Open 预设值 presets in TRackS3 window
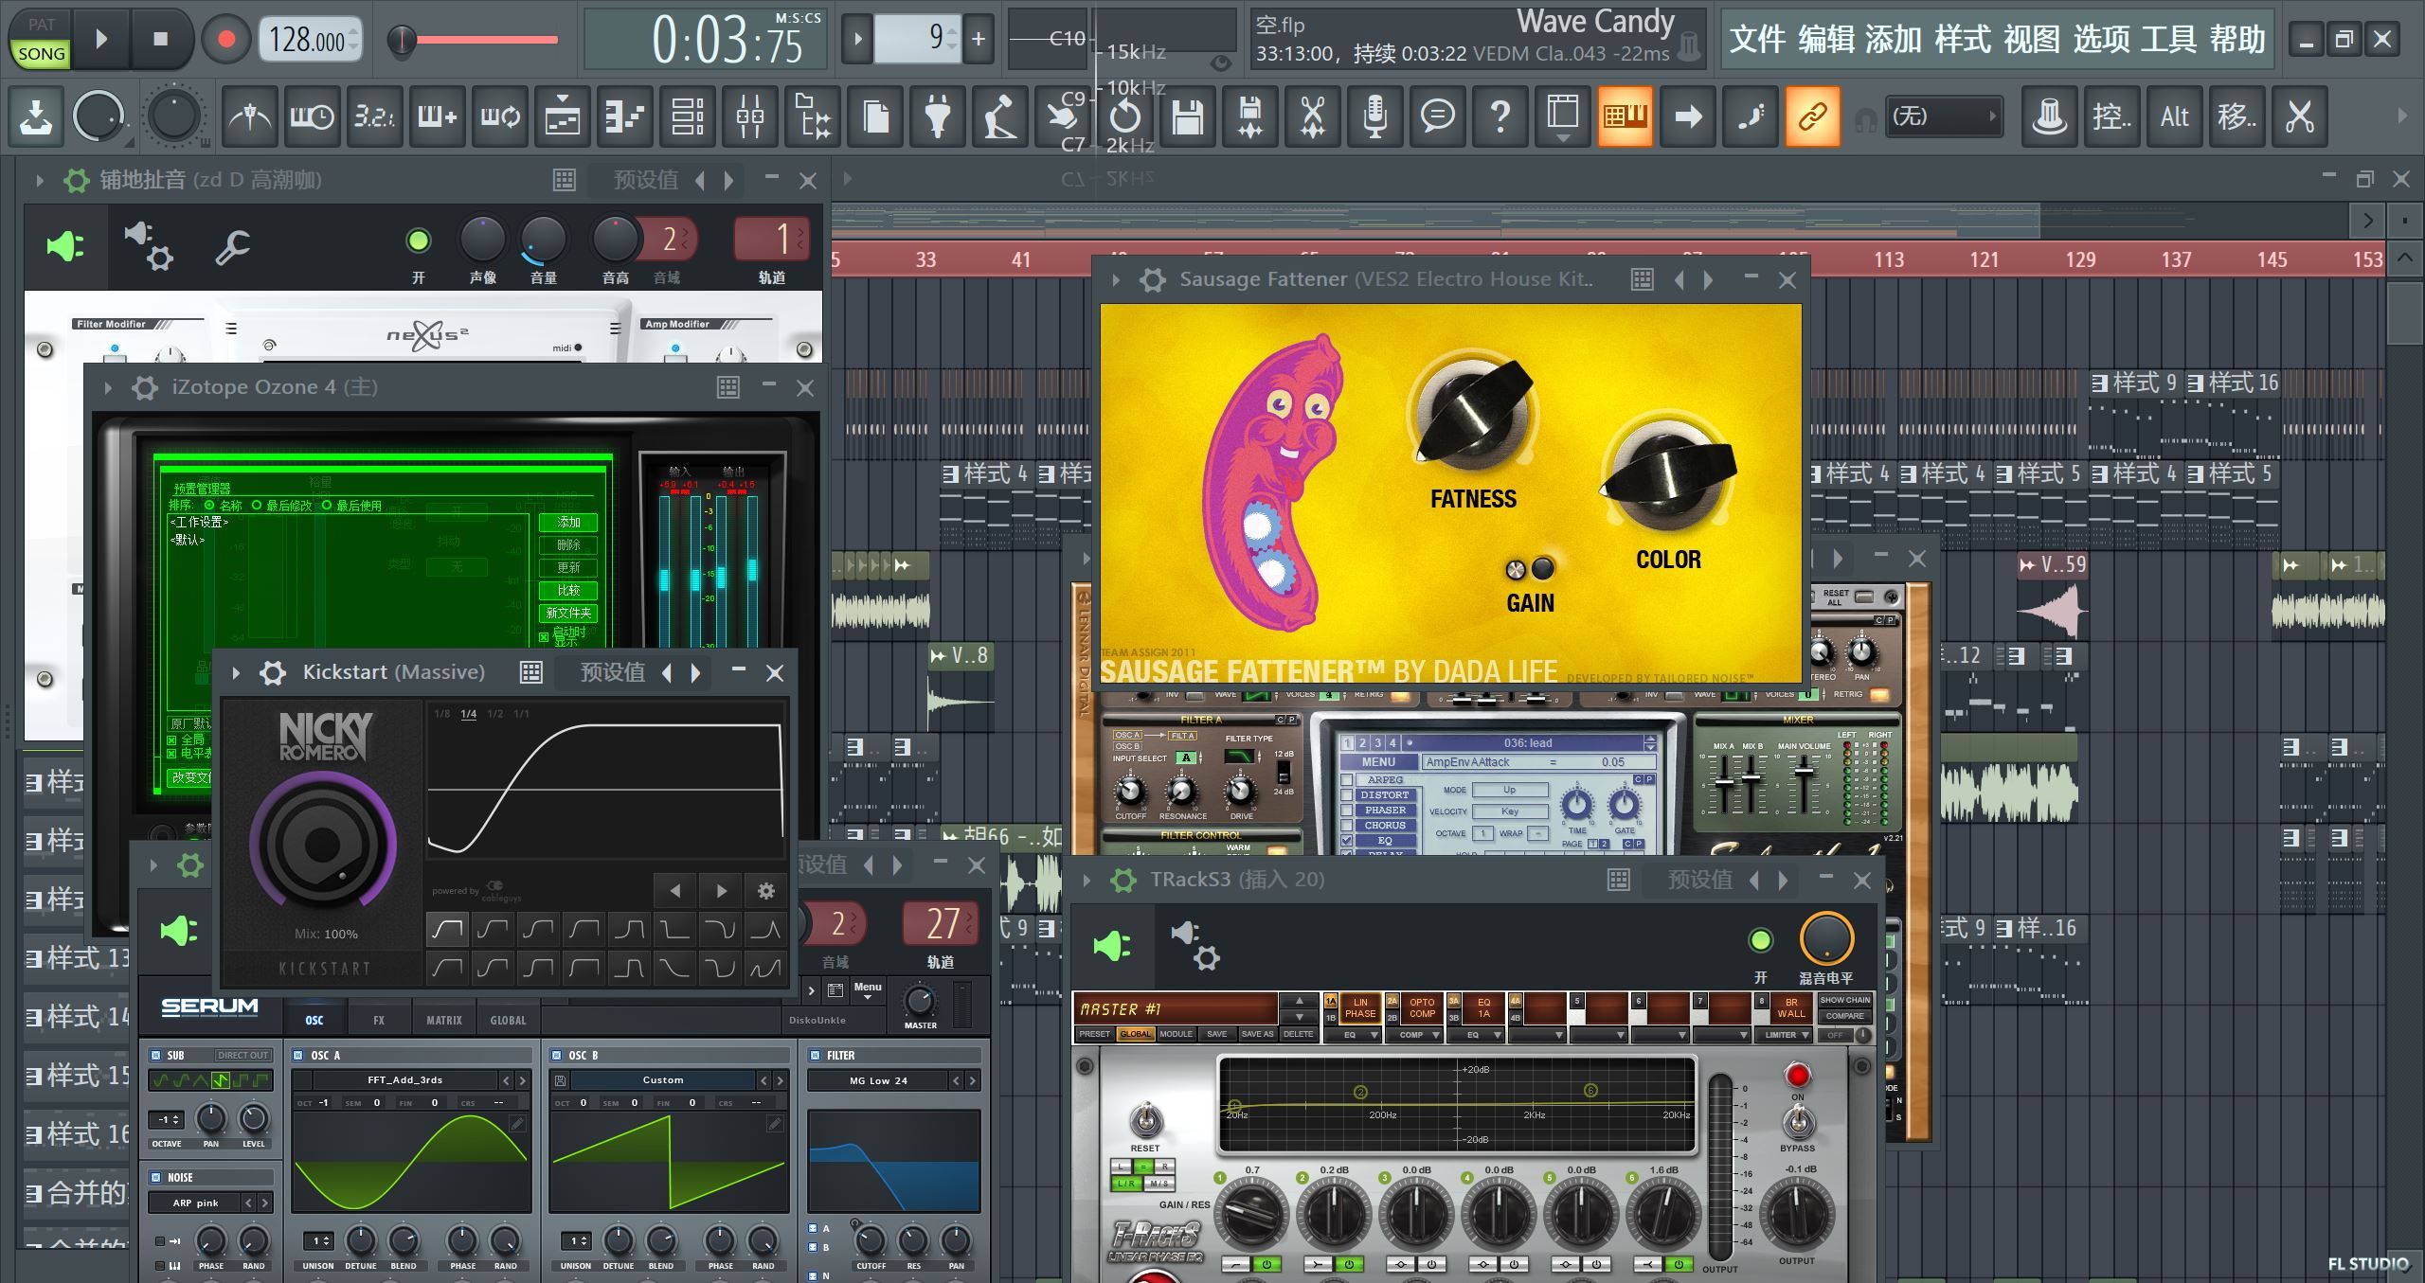The image size is (2425, 1283). (1699, 880)
